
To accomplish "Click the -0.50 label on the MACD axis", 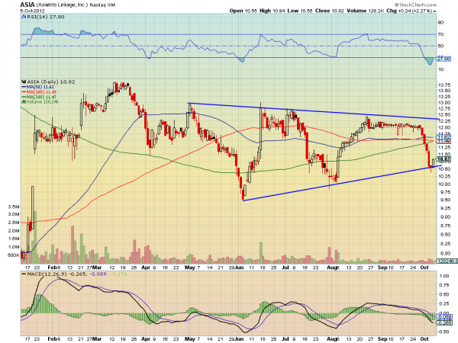I will 443,332.
